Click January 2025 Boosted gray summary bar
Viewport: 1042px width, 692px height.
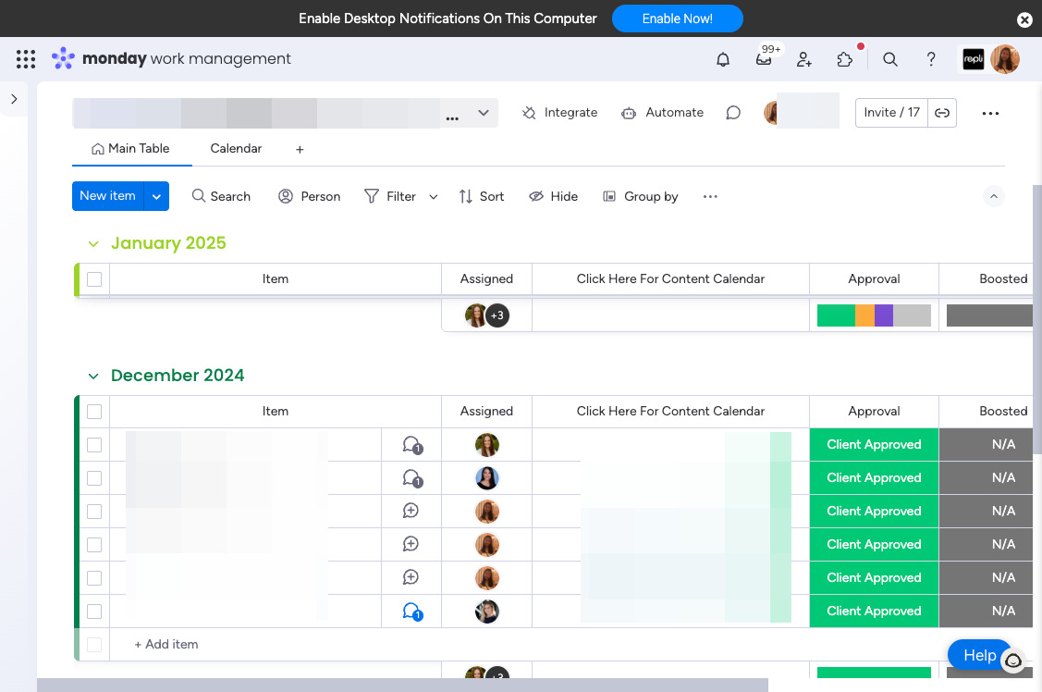tap(989, 315)
